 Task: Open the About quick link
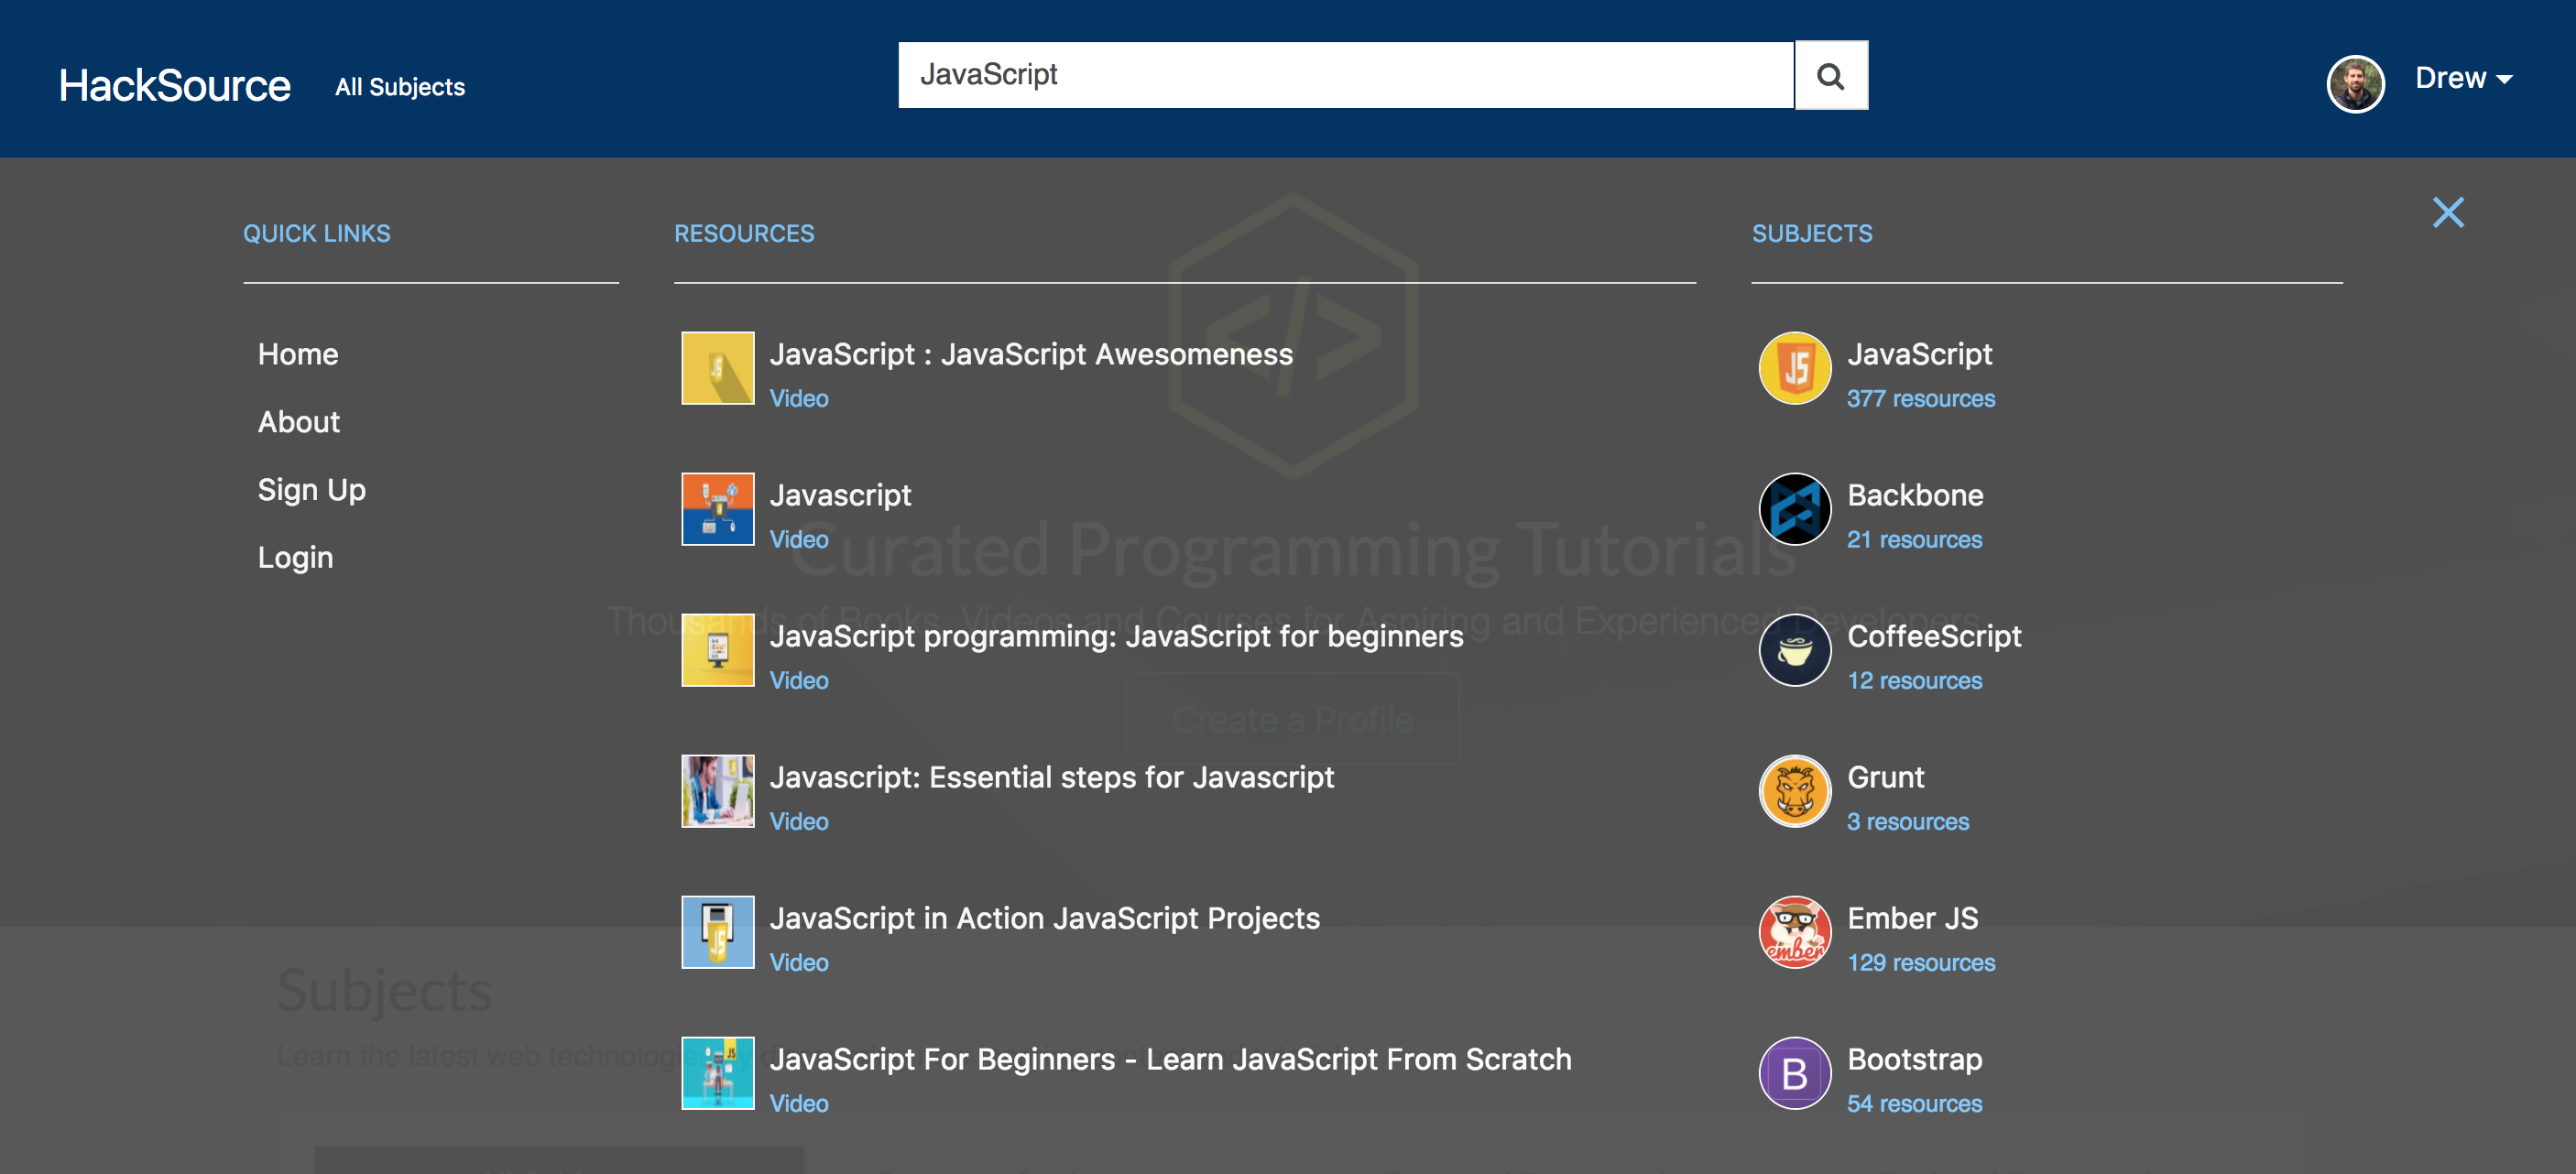click(x=299, y=422)
